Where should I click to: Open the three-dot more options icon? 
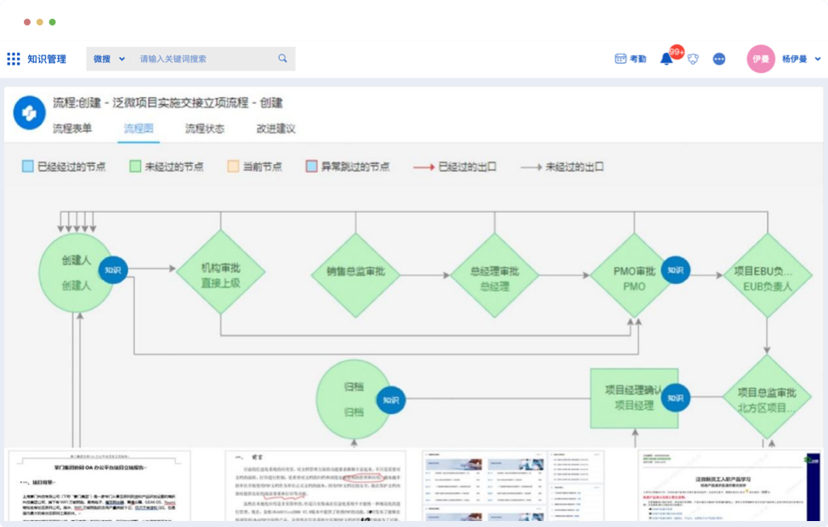(x=719, y=59)
